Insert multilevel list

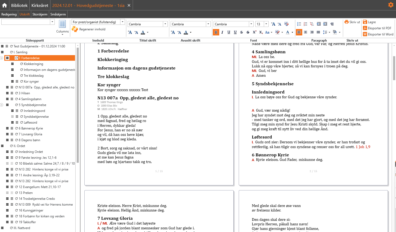[312, 24]
